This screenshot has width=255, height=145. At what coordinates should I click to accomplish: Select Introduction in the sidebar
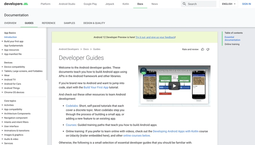(x=11, y=37)
